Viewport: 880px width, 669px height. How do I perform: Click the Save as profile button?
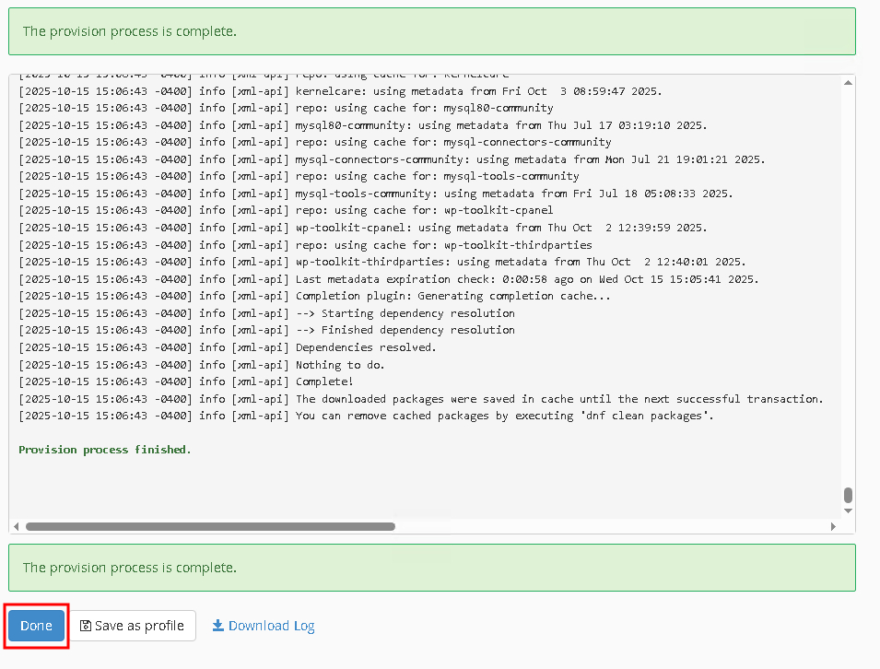click(133, 626)
